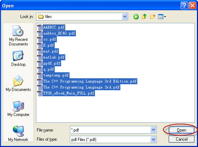Click the Help question mark button
Image resolution: width=198 pixels, height=147 pixels.
tap(184, 6)
